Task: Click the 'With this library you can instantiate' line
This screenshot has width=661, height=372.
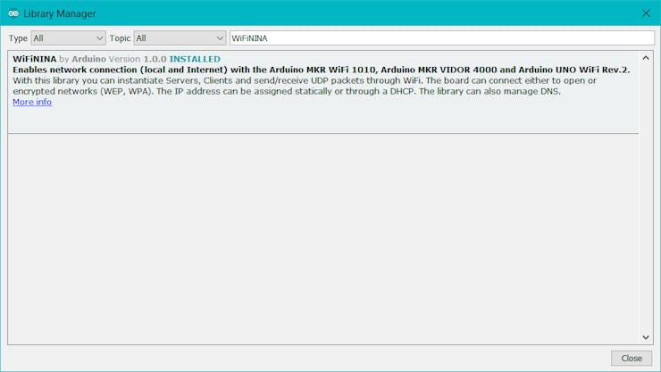Action: click(x=305, y=80)
